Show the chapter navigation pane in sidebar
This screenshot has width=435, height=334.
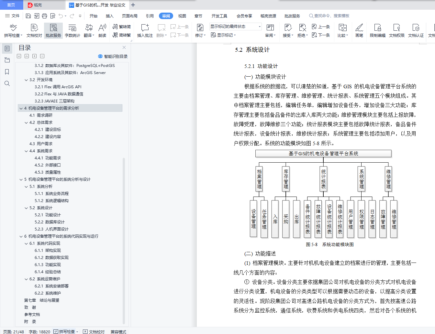pos(7,60)
